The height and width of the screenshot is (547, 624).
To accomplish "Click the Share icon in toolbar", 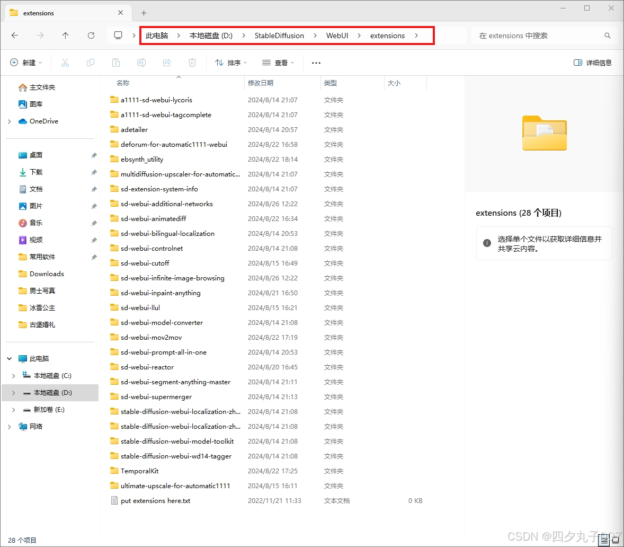I will (167, 63).
